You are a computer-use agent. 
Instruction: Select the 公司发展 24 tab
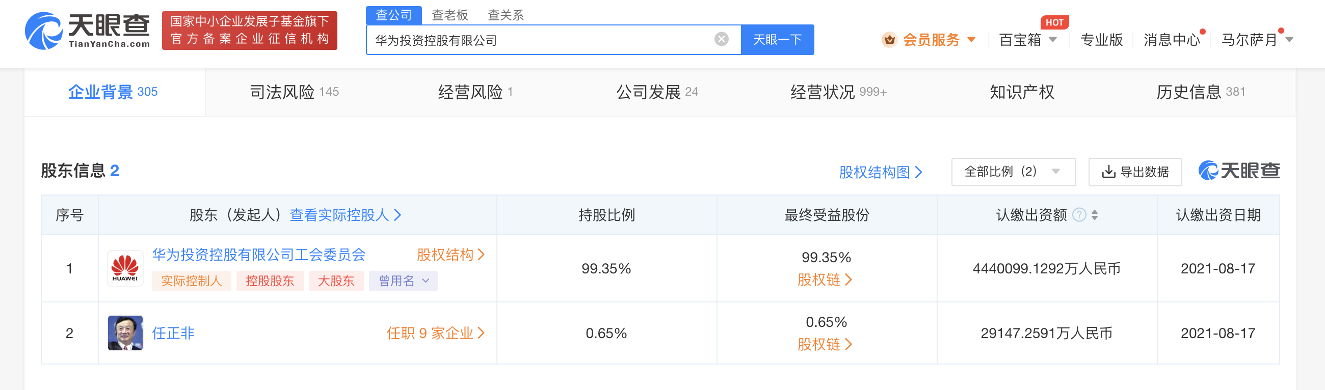click(657, 92)
